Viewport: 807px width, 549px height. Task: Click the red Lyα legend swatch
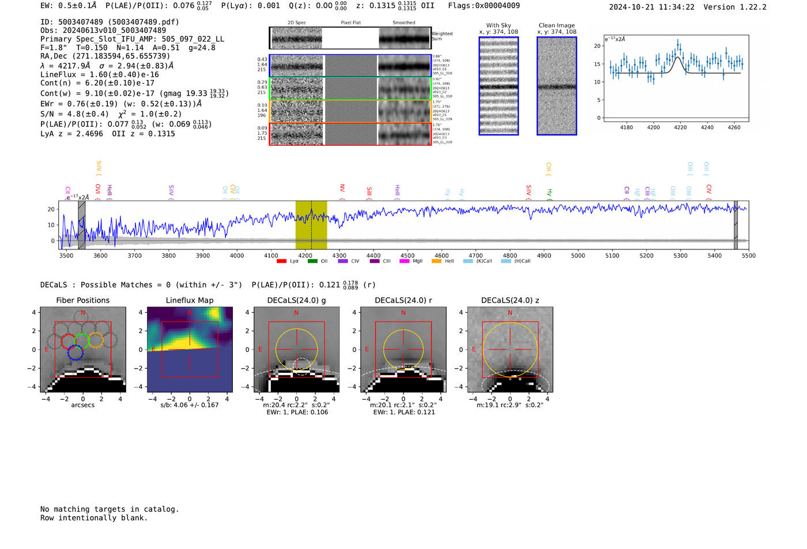281,262
